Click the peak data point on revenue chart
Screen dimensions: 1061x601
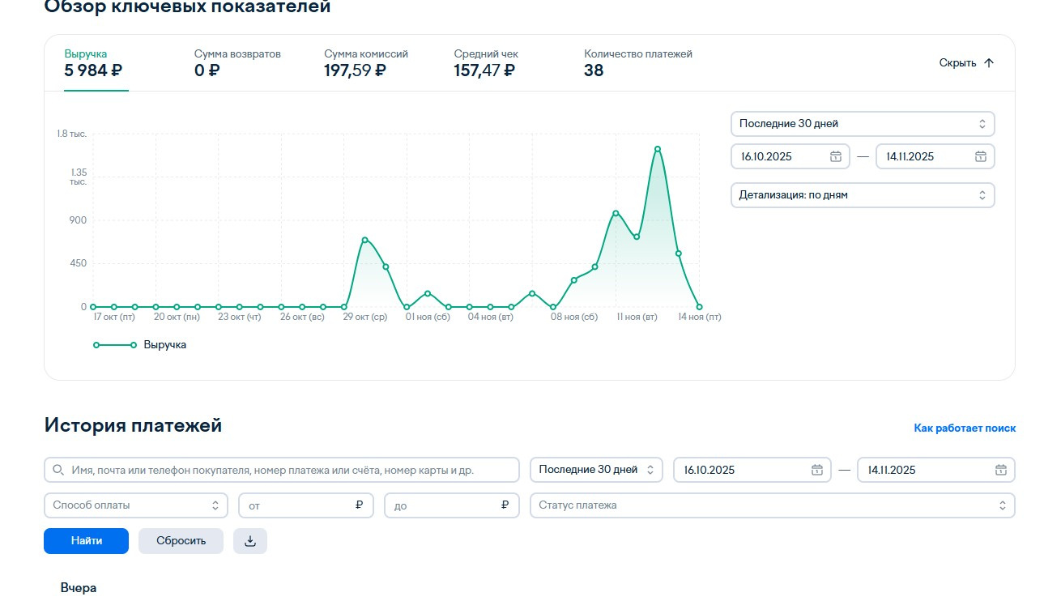[658, 149]
